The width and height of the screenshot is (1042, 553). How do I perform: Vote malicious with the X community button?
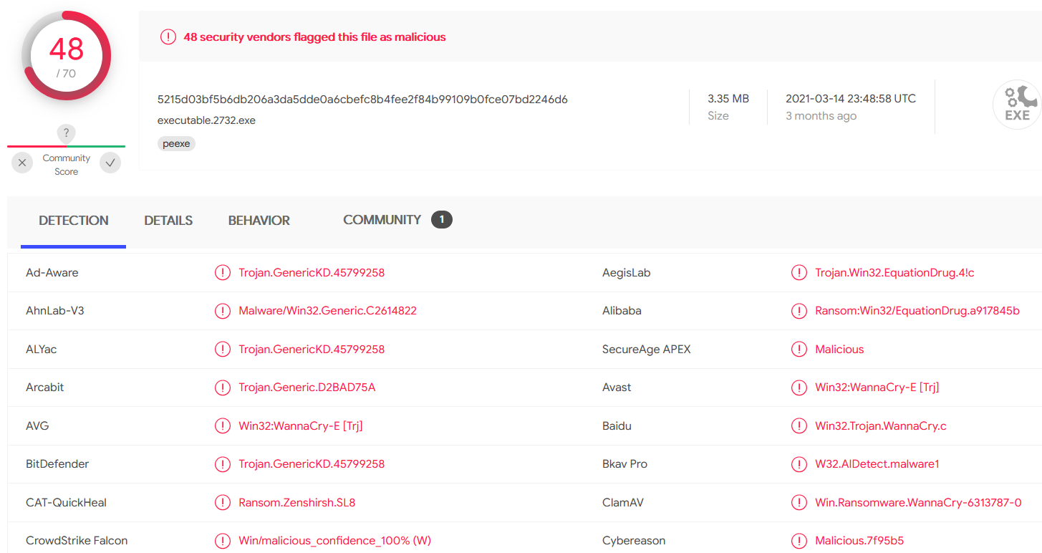coord(22,163)
